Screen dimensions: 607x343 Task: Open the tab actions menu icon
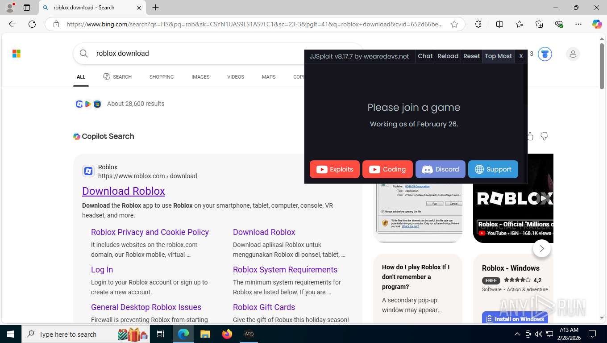tap(27, 8)
